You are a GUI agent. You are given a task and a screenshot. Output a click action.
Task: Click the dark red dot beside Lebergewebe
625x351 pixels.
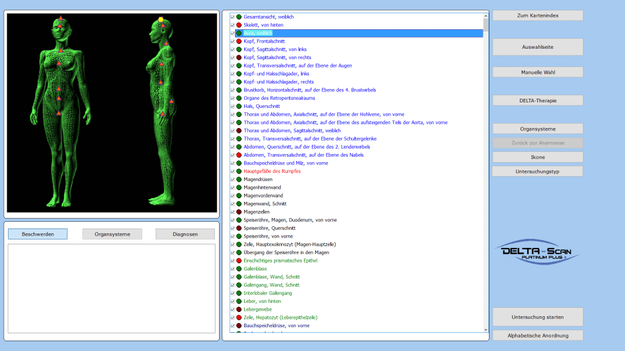point(239,310)
